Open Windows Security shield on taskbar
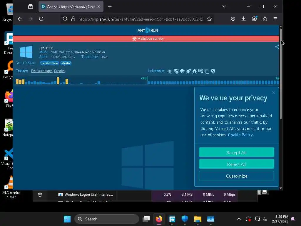The height and width of the screenshot is (226, 301). coord(185,219)
